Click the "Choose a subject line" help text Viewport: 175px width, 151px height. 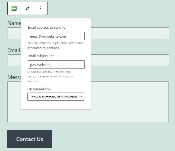click(50, 76)
